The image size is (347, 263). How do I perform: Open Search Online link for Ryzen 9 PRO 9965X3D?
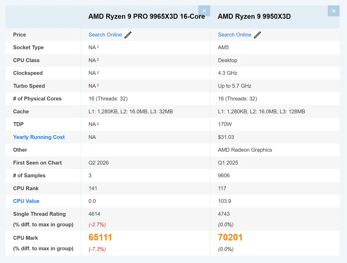coord(105,35)
